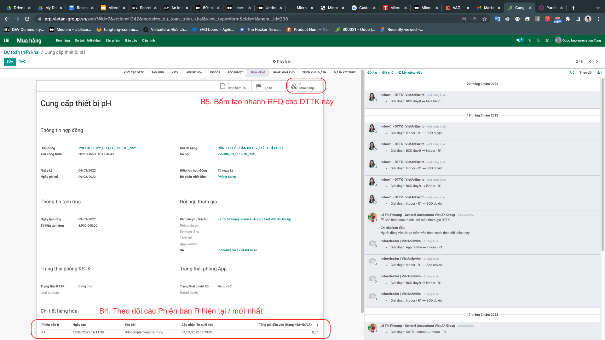Open Báo cáo menu
Image resolution: width=605 pixels, height=340 pixels.
131,40
